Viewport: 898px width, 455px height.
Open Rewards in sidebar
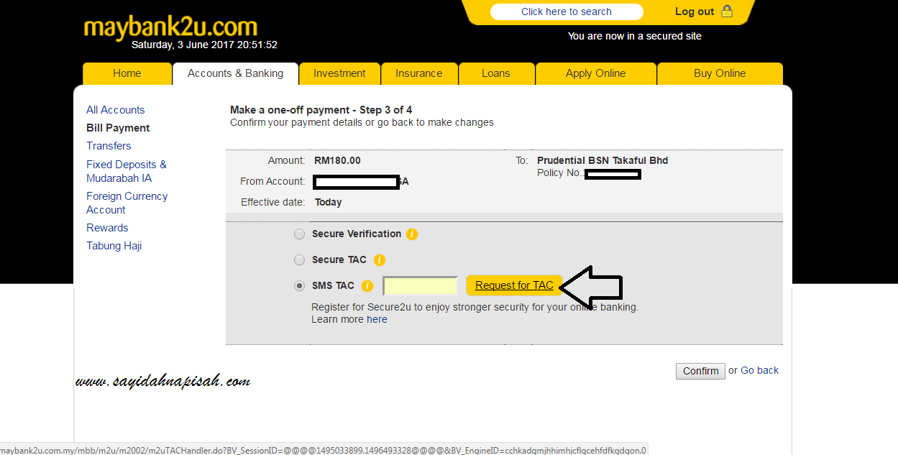tap(107, 228)
